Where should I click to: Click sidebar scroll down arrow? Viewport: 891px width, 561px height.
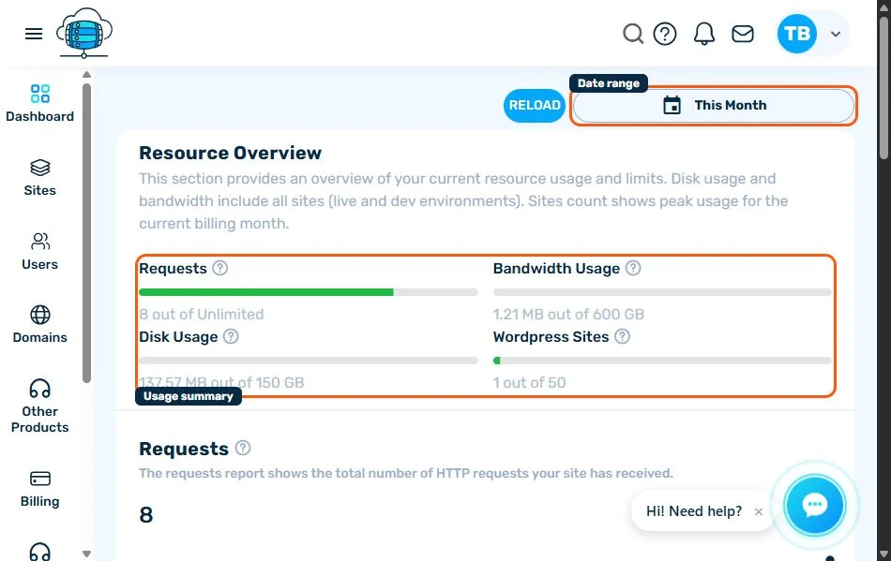pos(86,554)
